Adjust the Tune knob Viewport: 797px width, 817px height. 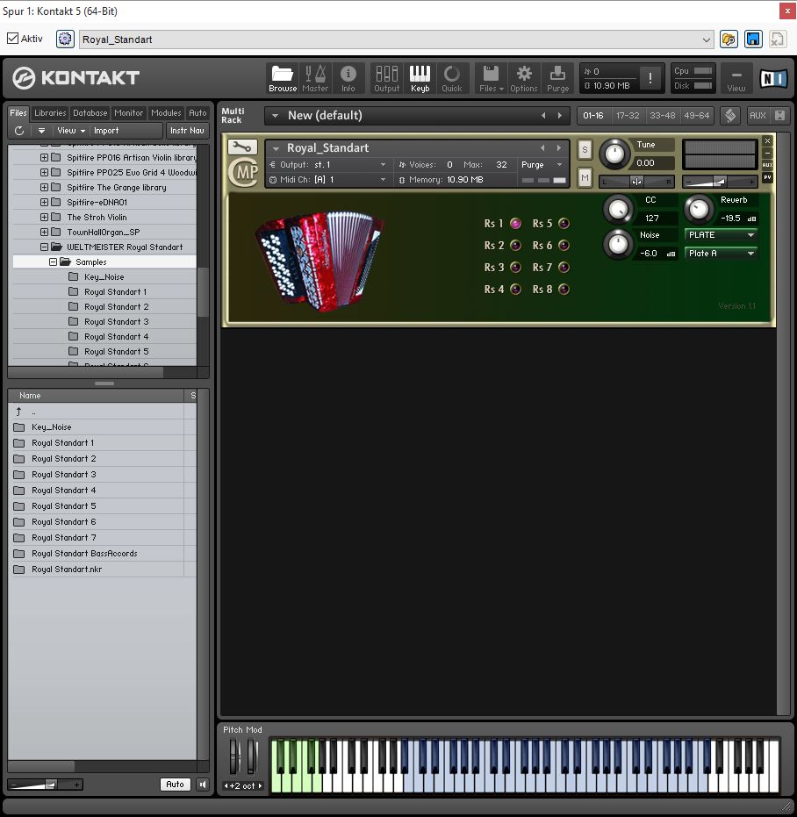tap(614, 154)
